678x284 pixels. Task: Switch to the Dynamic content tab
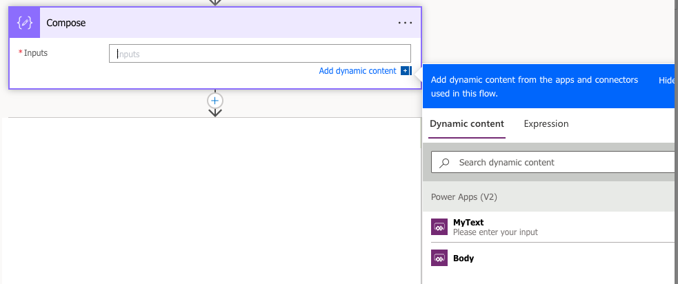(467, 124)
